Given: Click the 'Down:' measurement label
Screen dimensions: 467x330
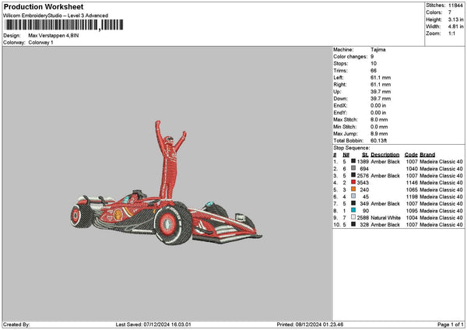Looking at the screenshot, I should 340,99.
